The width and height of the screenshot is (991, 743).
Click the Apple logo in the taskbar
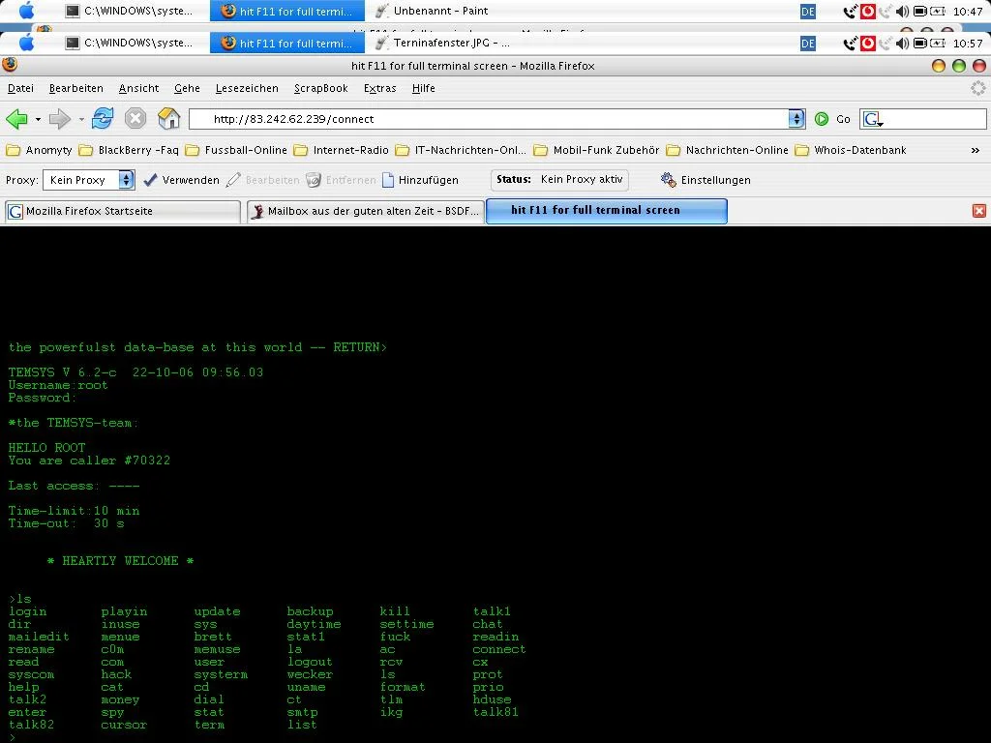(26, 44)
